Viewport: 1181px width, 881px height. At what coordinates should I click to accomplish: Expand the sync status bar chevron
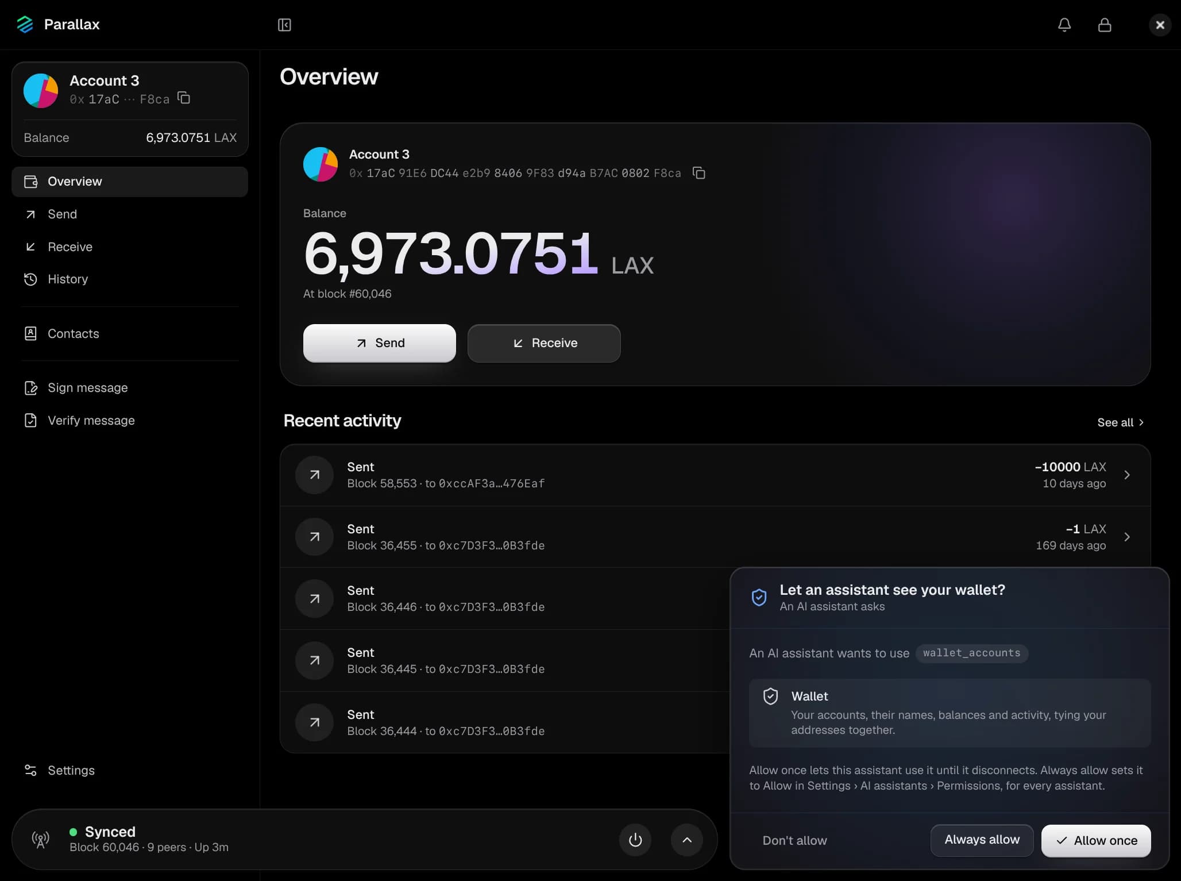687,840
